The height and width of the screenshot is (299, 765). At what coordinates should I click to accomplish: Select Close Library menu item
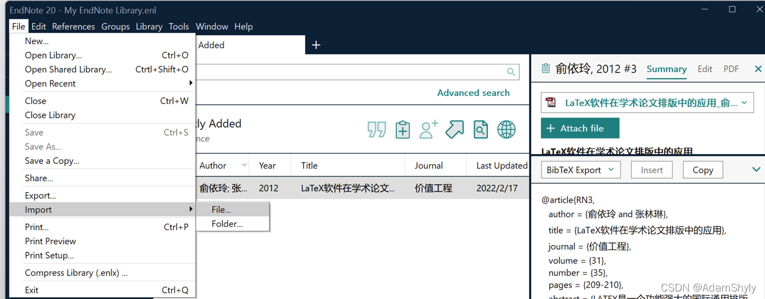pyautogui.click(x=103, y=115)
